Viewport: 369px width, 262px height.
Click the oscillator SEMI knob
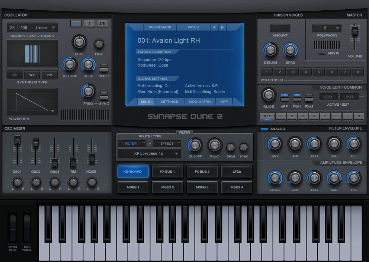coord(79,42)
